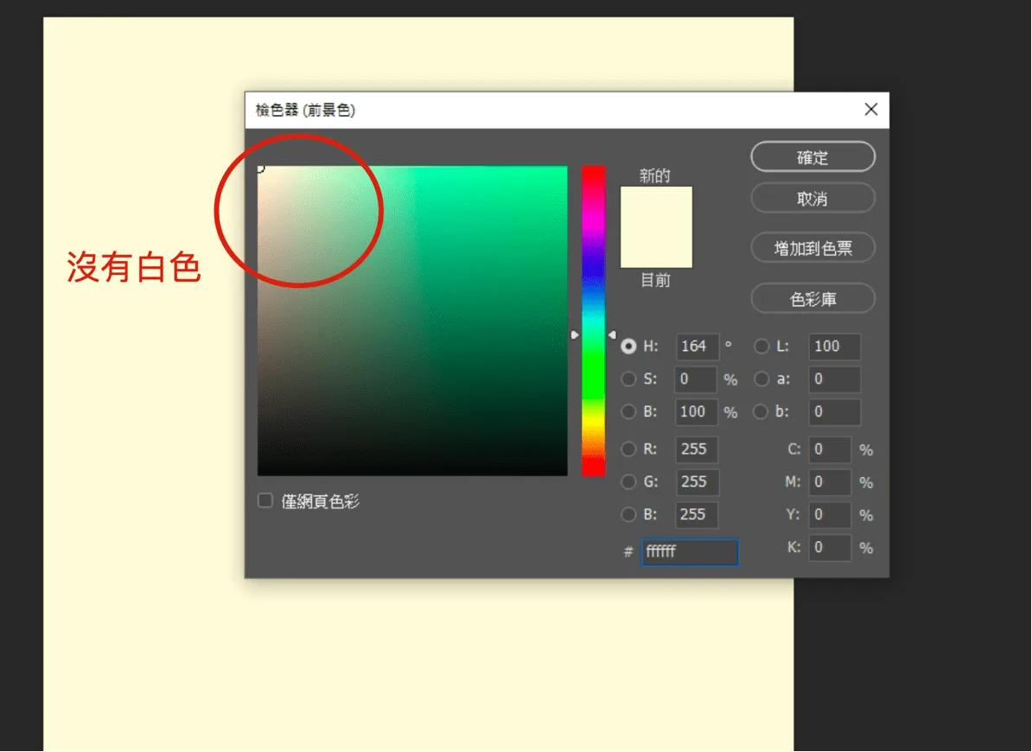Click the G field showing 255
Screen dimensions: 1032x752
[x=697, y=481]
